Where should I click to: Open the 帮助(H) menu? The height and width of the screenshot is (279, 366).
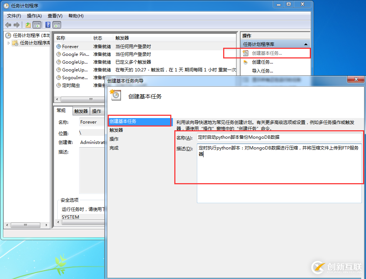[76, 16]
